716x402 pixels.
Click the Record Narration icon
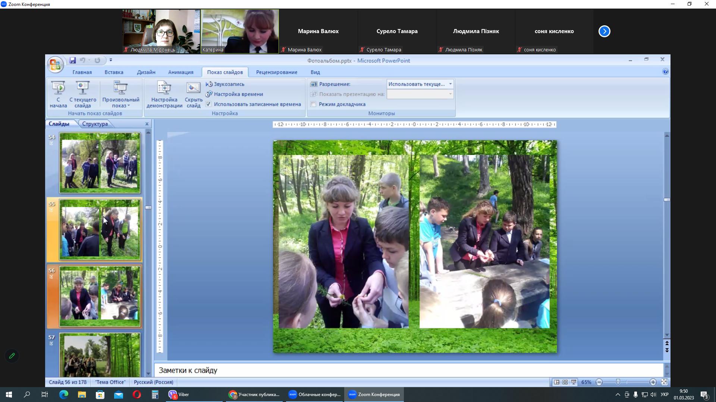pyautogui.click(x=209, y=84)
